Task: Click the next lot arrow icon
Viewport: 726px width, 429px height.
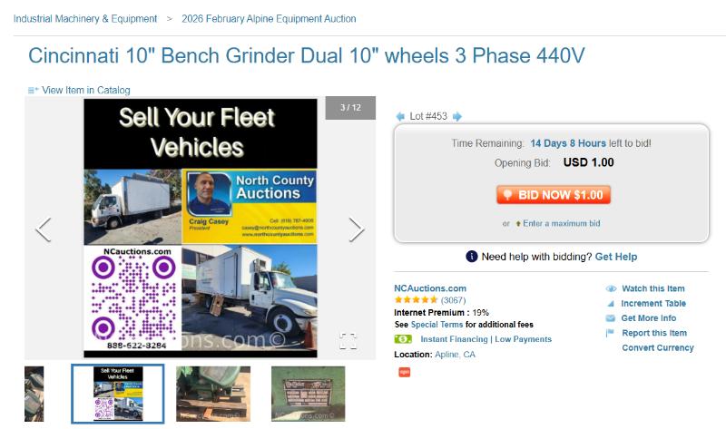Action: pyautogui.click(x=457, y=116)
